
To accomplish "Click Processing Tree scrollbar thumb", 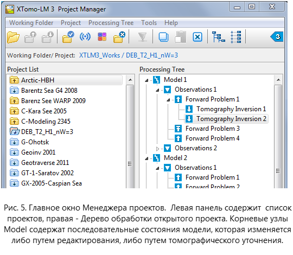I will [x=278, y=137].
